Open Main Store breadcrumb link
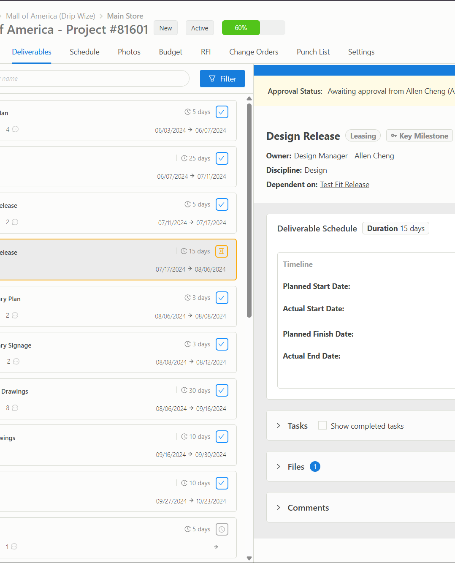This screenshot has width=455, height=563. (125, 16)
